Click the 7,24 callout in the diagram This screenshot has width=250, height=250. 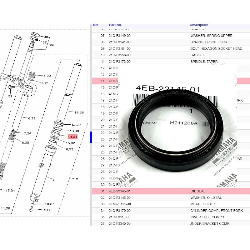click(x=27, y=133)
